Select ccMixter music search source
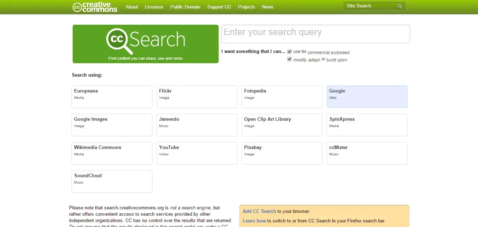478x227 pixels. coord(367,153)
